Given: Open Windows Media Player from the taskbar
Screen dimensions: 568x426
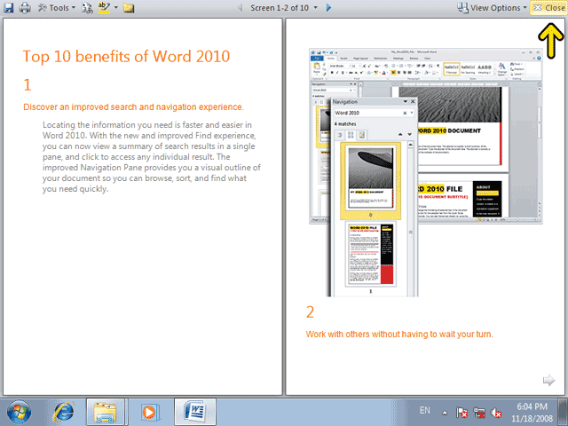Looking at the screenshot, I should [x=149, y=412].
